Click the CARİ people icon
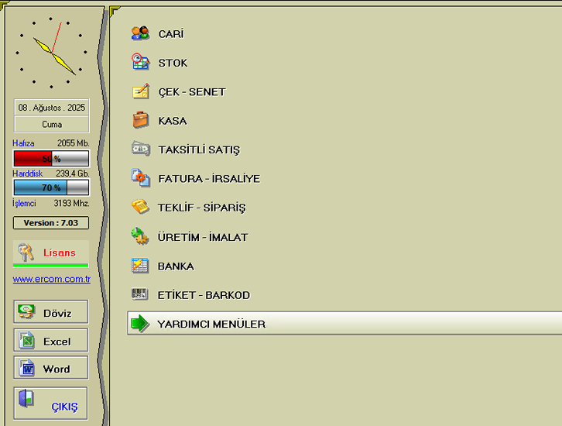 (140, 33)
